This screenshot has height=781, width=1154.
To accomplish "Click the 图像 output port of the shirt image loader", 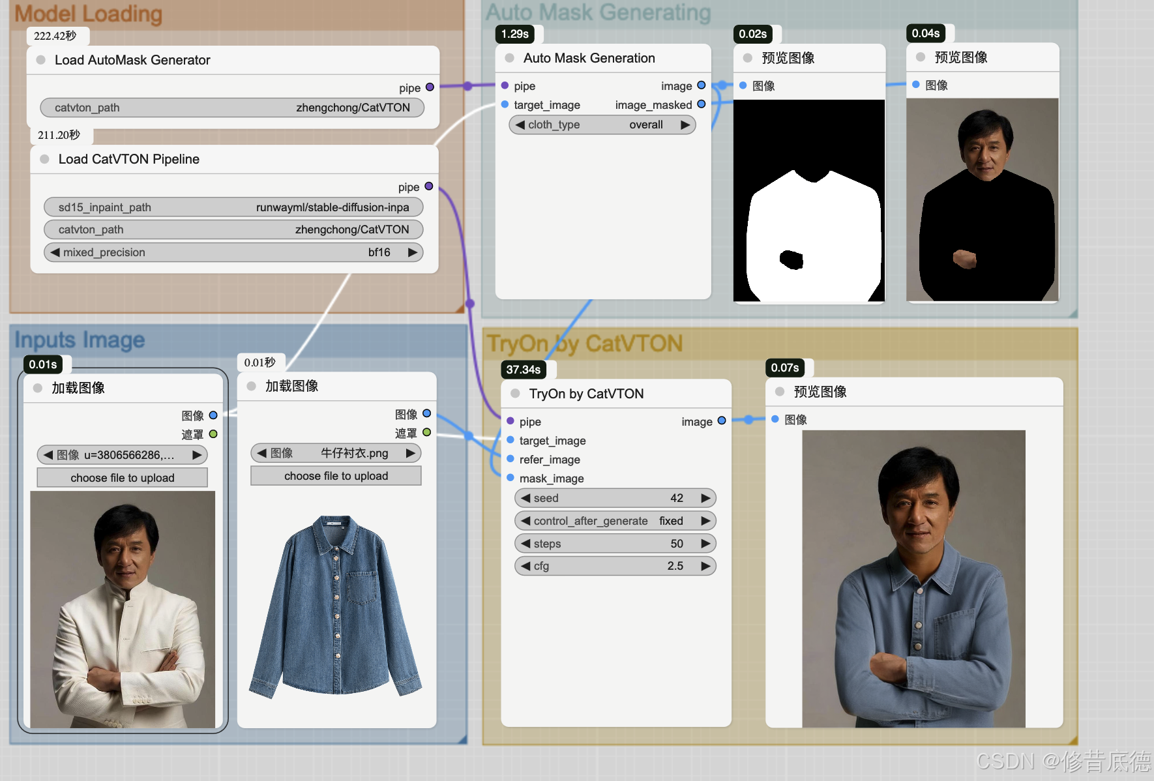I will tap(427, 413).
